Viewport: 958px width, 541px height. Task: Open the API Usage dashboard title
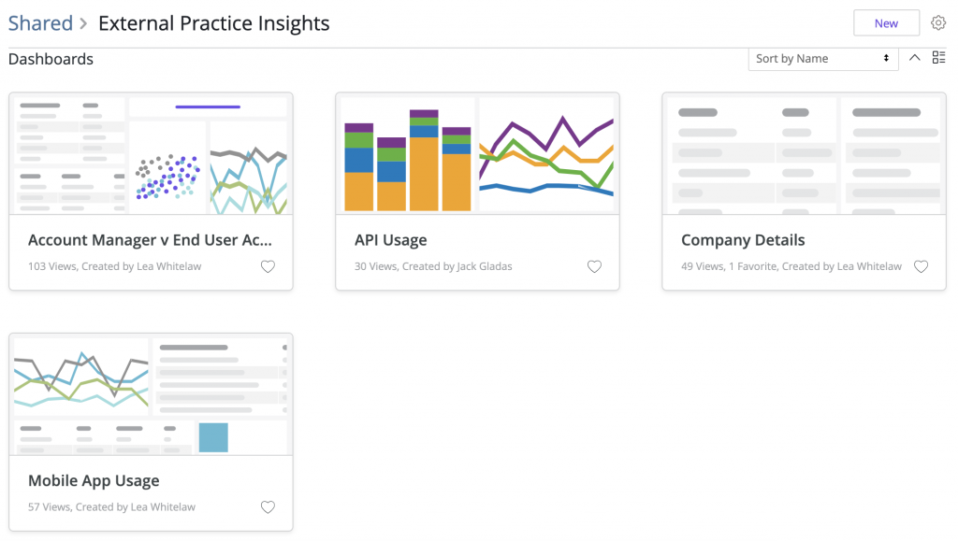click(390, 240)
